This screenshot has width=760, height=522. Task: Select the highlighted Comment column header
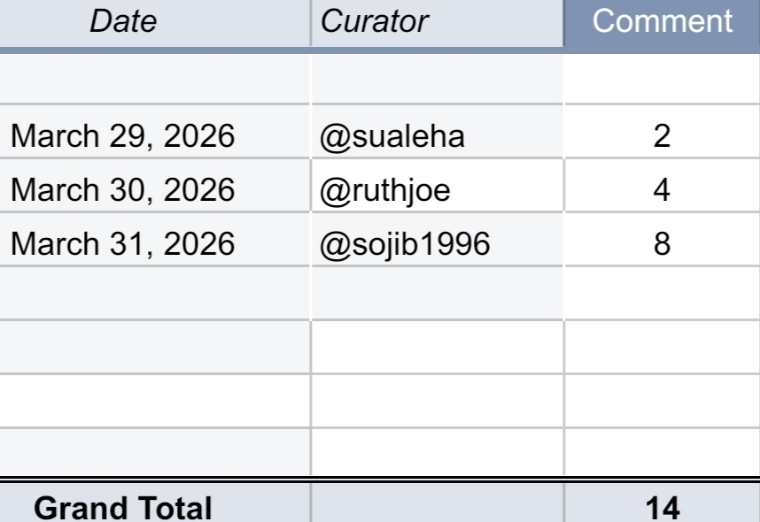click(663, 22)
